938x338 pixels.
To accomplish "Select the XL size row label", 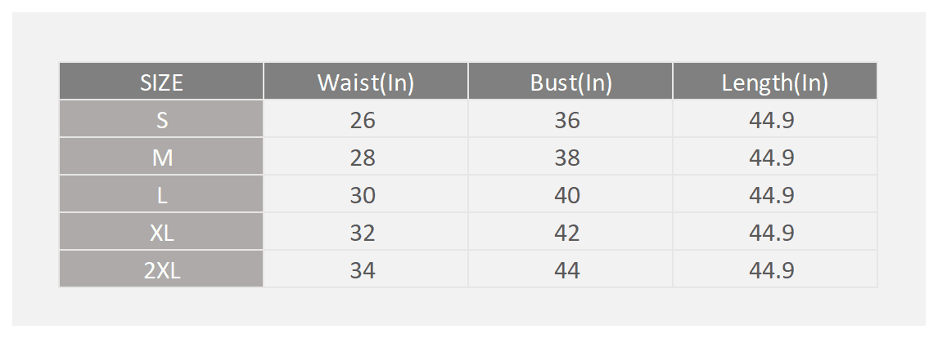I will (161, 232).
